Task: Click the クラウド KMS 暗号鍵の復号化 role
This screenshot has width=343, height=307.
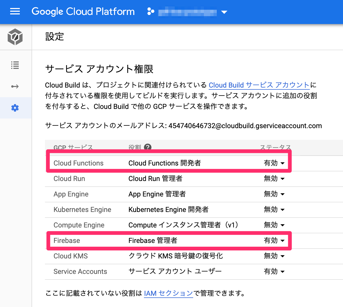Action: (176, 256)
